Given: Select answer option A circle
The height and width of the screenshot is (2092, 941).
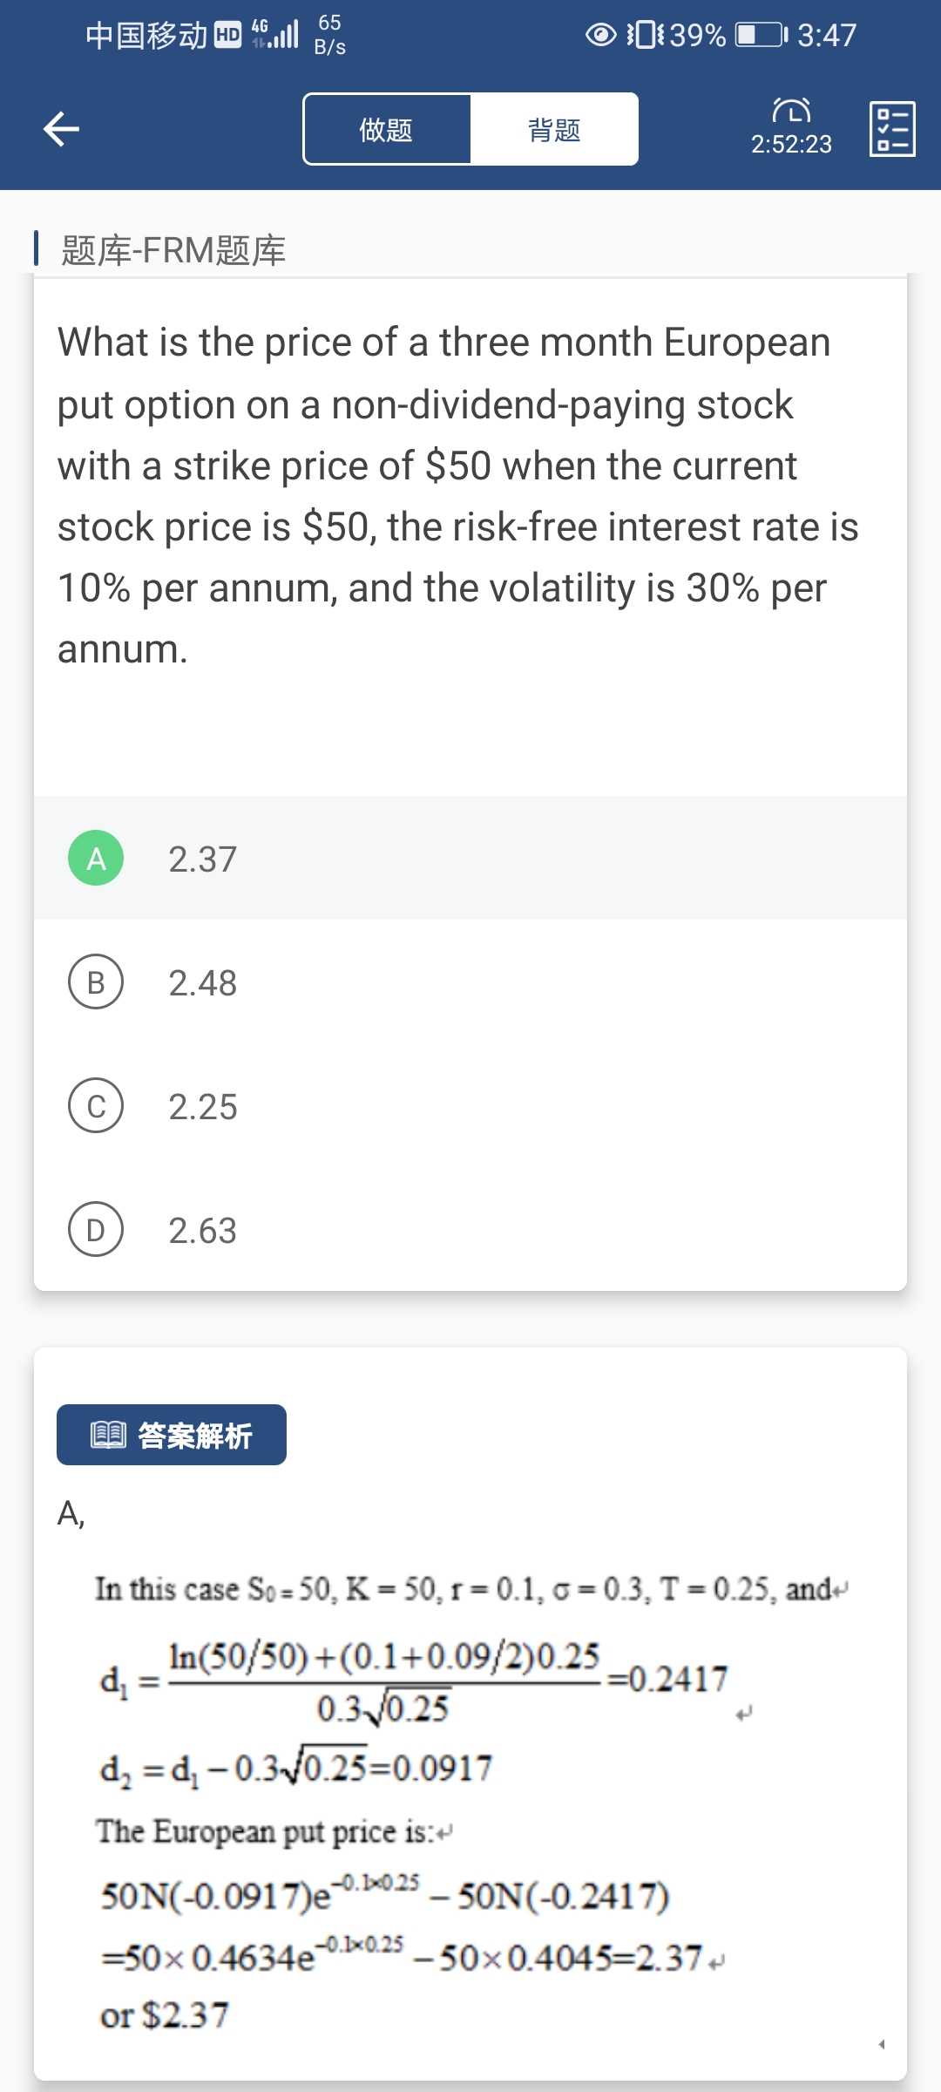Looking at the screenshot, I should (96, 858).
